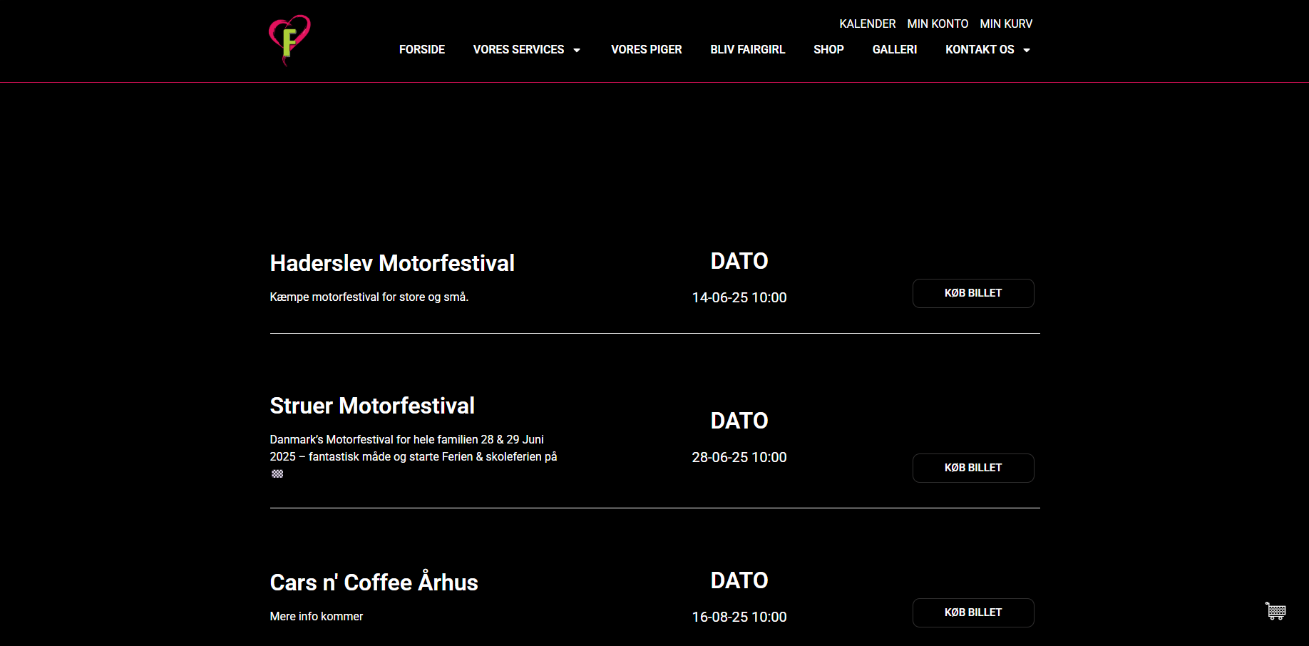Select the Shop menu item
Viewport: 1309px width, 646px height.
[828, 49]
